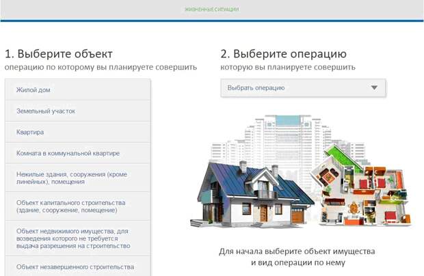The width and height of the screenshot is (424, 276).
Task: Pick Объект незавершенного строительства
Action: [x=77, y=266]
